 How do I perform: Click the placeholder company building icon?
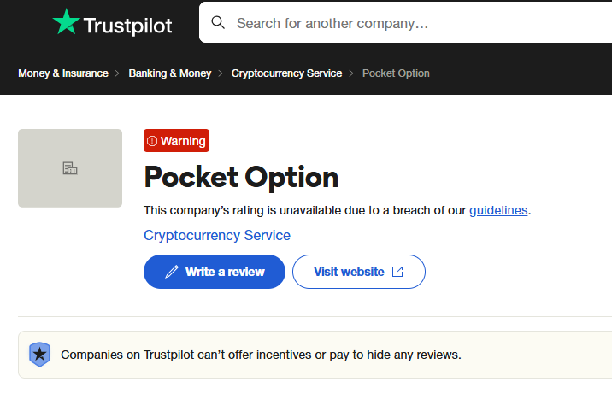pyautogui.click(x=70, y=168)
